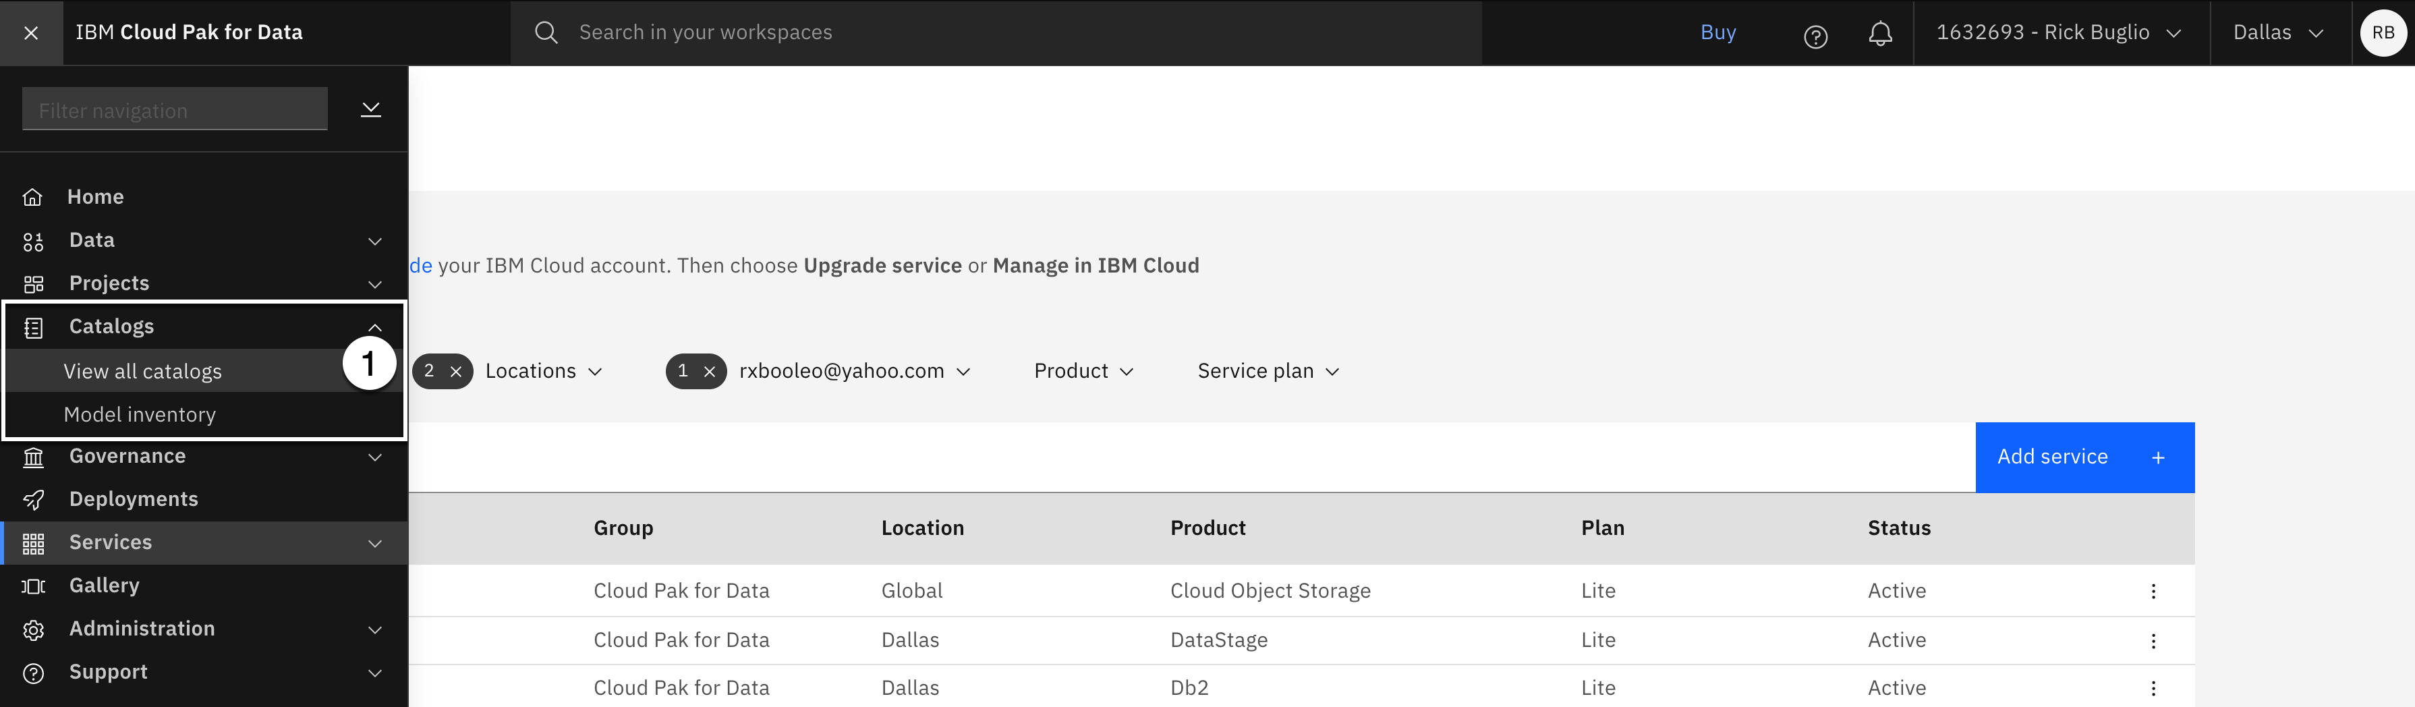Click the Add service button

click(x=2084, y=457)
